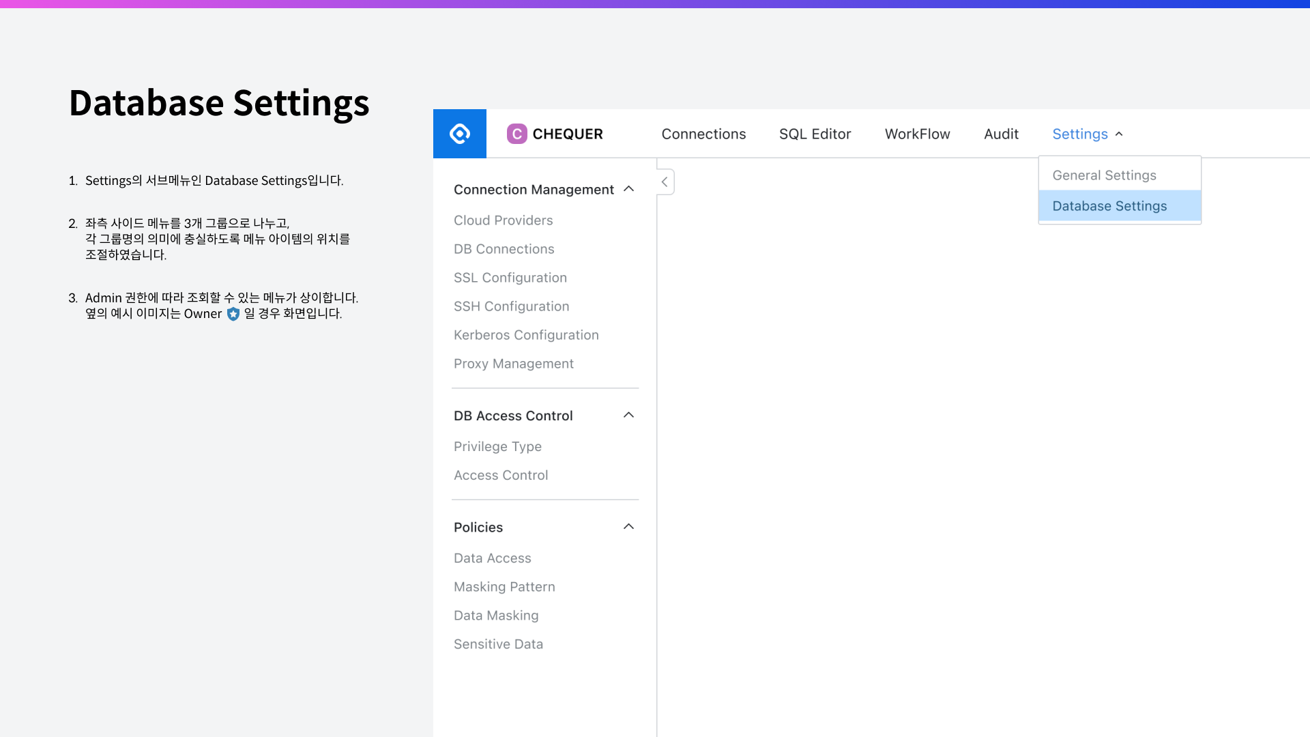Screen dimensions: 1310x737
Task: Collapse the DB Access Control chevron
Action: pyautogui.click(x=628, y=415)
